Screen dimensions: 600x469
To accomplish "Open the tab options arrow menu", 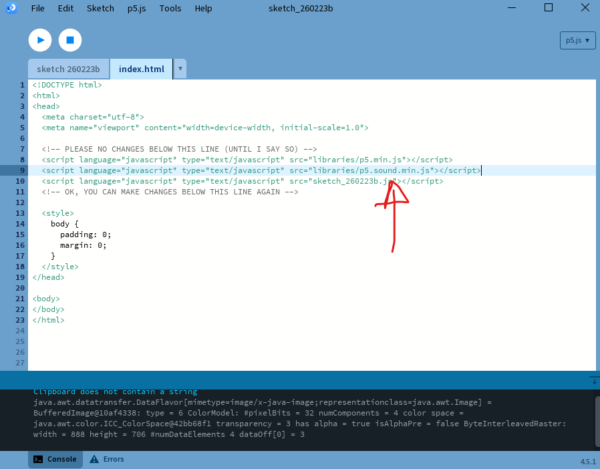I will tap(180, 69).
